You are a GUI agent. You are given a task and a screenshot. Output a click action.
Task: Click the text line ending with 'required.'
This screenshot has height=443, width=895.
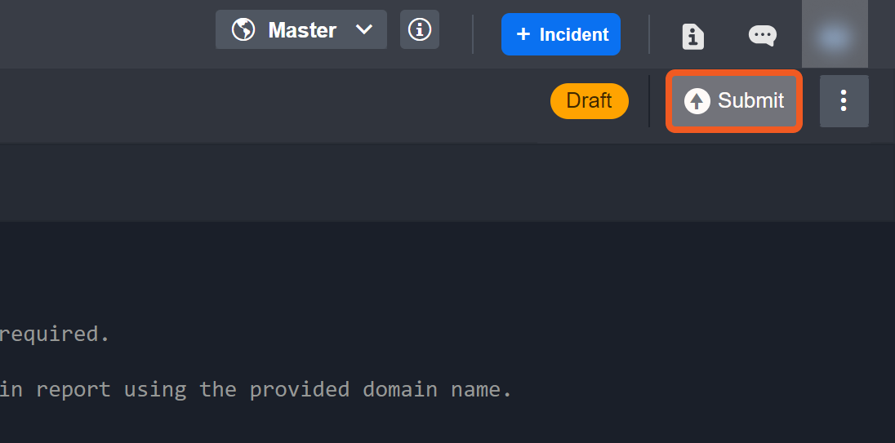(54, 334)
